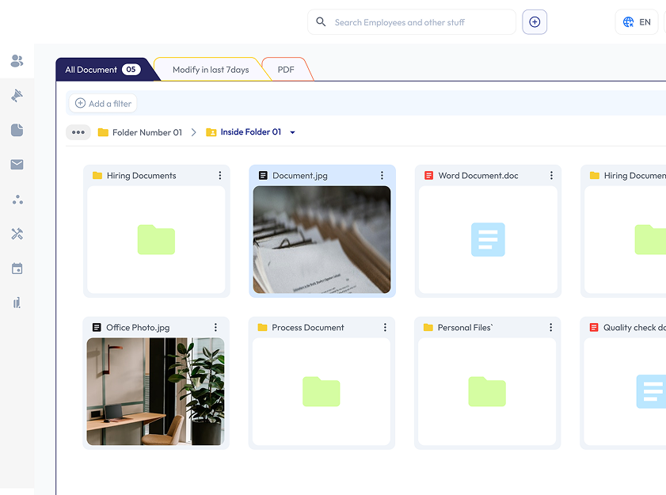
Task: Click the globe language icon
Action: pos(628,22)
